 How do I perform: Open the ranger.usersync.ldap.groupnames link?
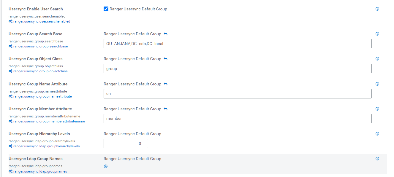point(40,171)
